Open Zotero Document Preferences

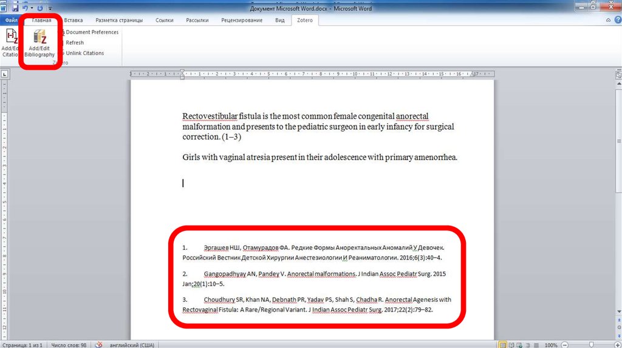91,32
